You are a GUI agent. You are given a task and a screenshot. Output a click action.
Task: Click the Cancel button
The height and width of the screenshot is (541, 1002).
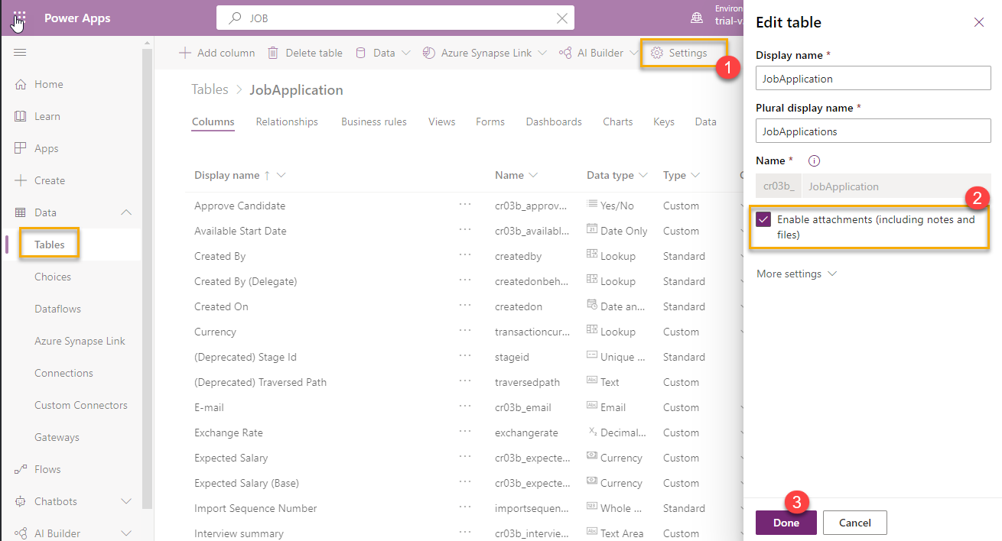click(855, 523)
